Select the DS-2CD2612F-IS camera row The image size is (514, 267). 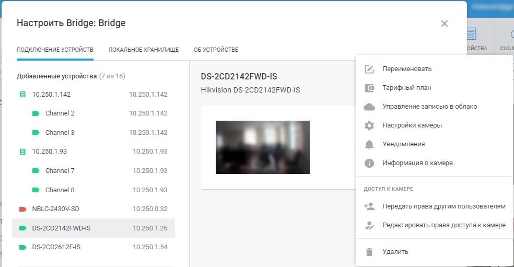coord(94,247)
